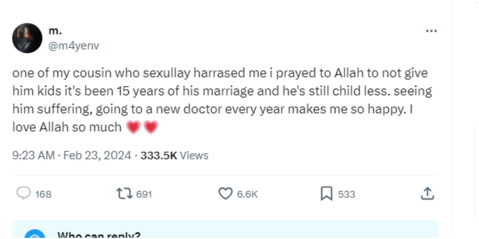479x239 pixels.
Task: Click the reply speech bubble icon
Action: tap(24, 194)
